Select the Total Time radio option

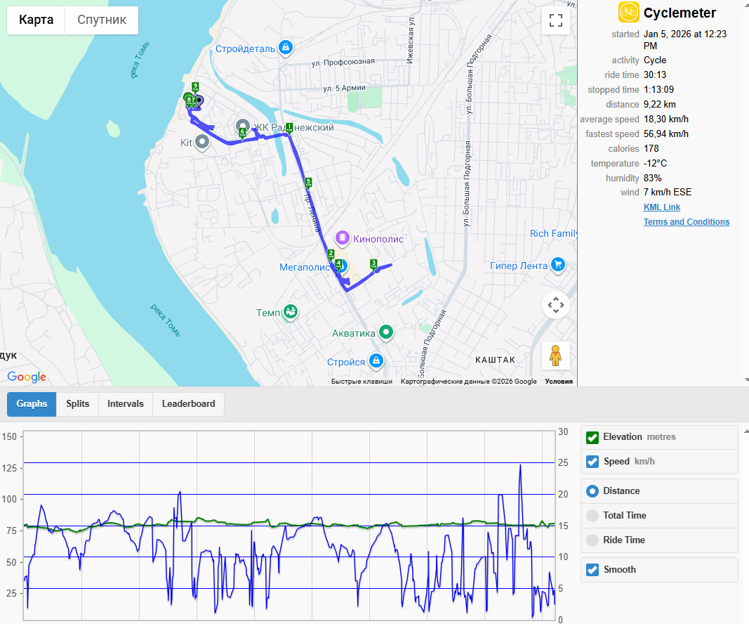(592, 516)
